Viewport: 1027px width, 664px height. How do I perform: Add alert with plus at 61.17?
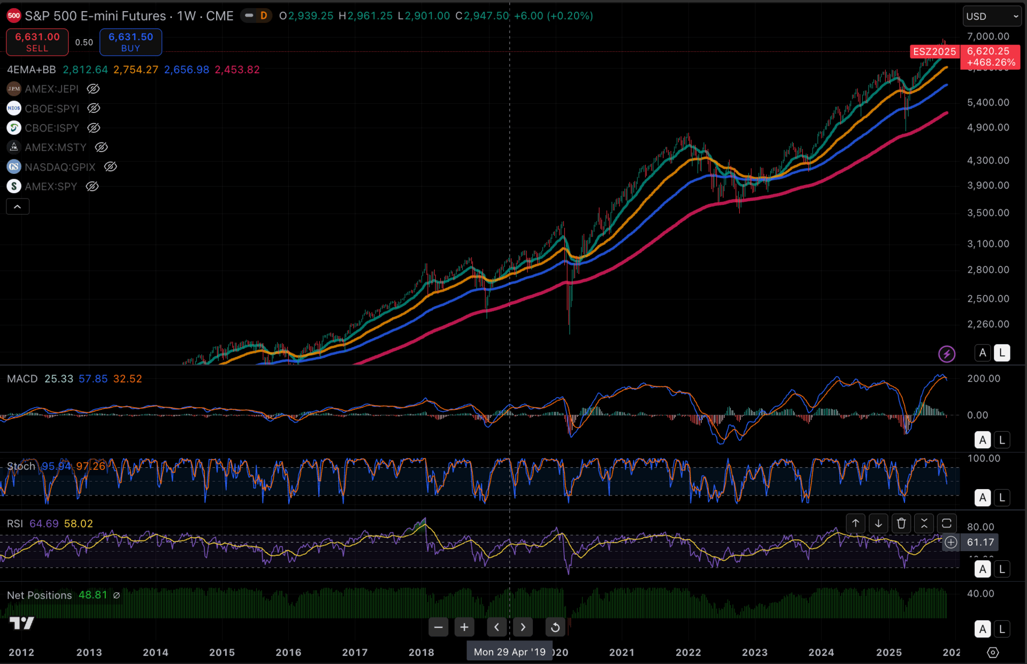pos(951,542)
